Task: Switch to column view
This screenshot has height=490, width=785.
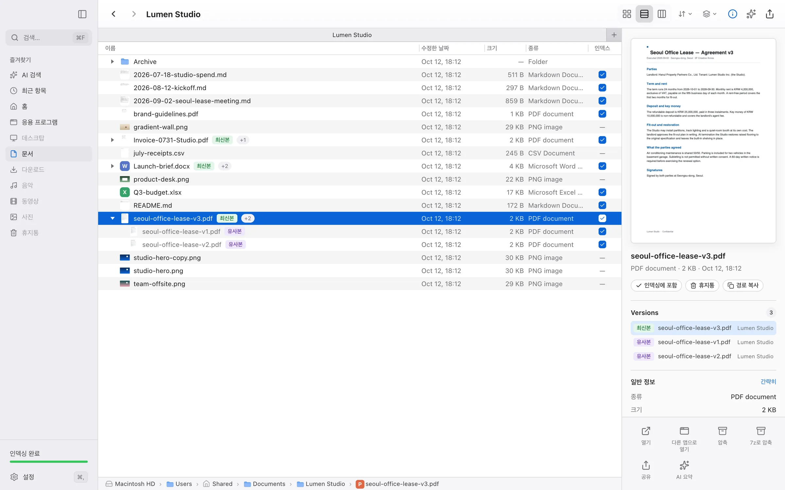Action: [x=662, y=14]
